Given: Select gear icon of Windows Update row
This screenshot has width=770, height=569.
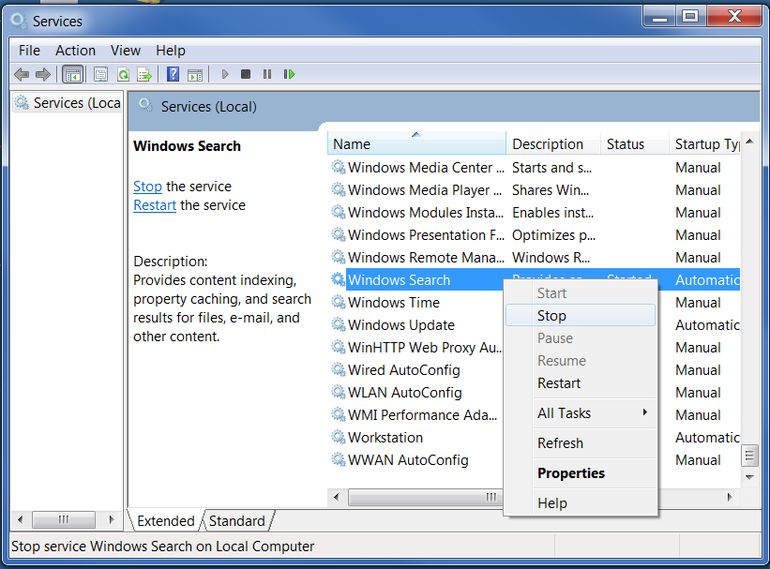Looking at the screenshot, I should (338, 324).
